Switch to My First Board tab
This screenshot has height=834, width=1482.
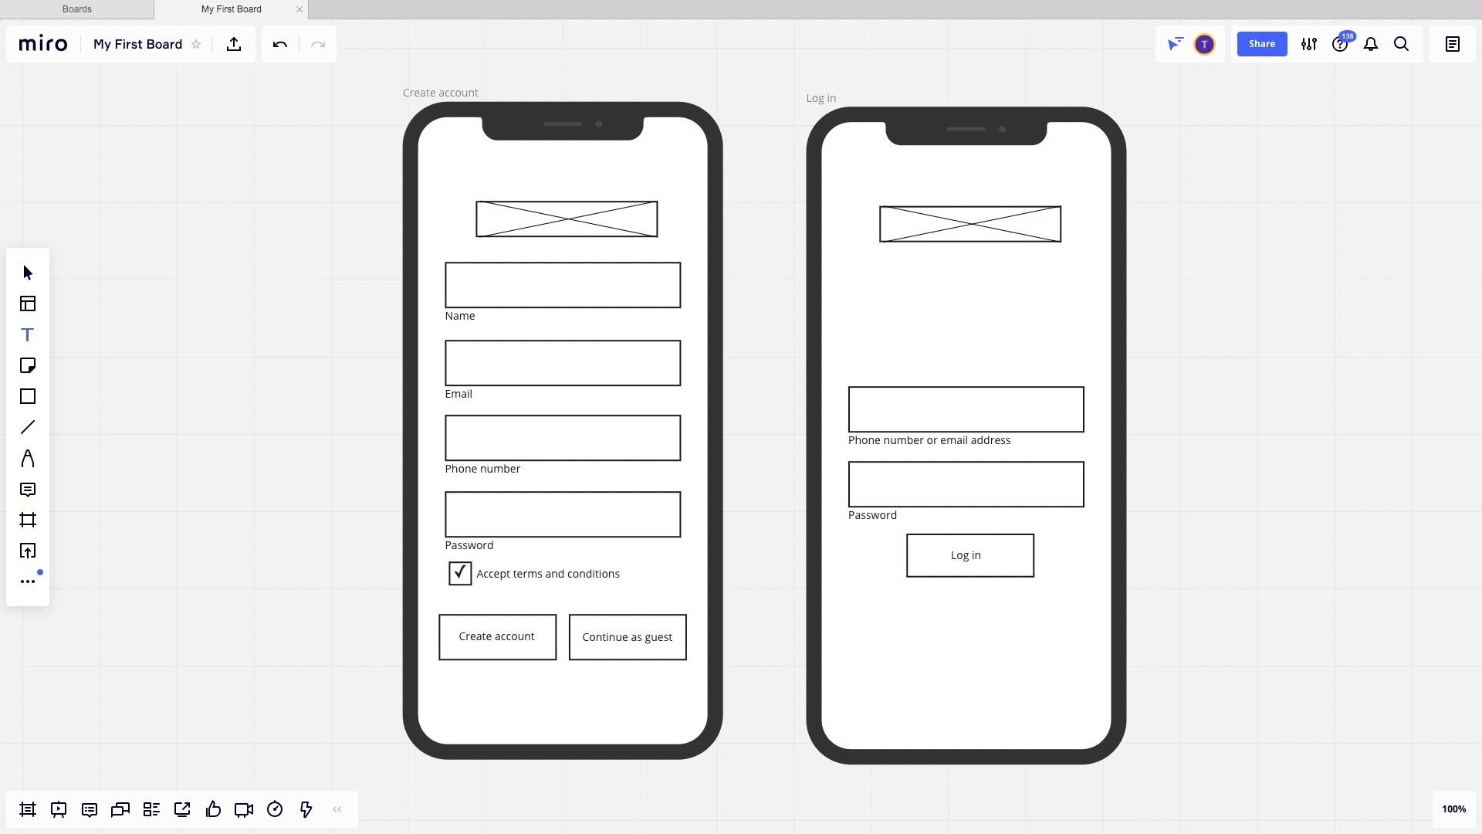tap(231, 9)
